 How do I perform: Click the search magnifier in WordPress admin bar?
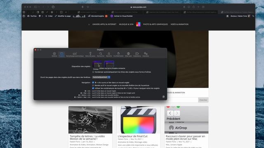253,16
